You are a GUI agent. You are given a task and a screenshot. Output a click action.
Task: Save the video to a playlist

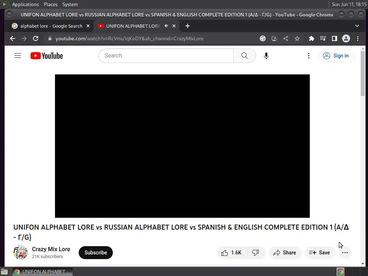pyautogui.click(x=319, y=253)
